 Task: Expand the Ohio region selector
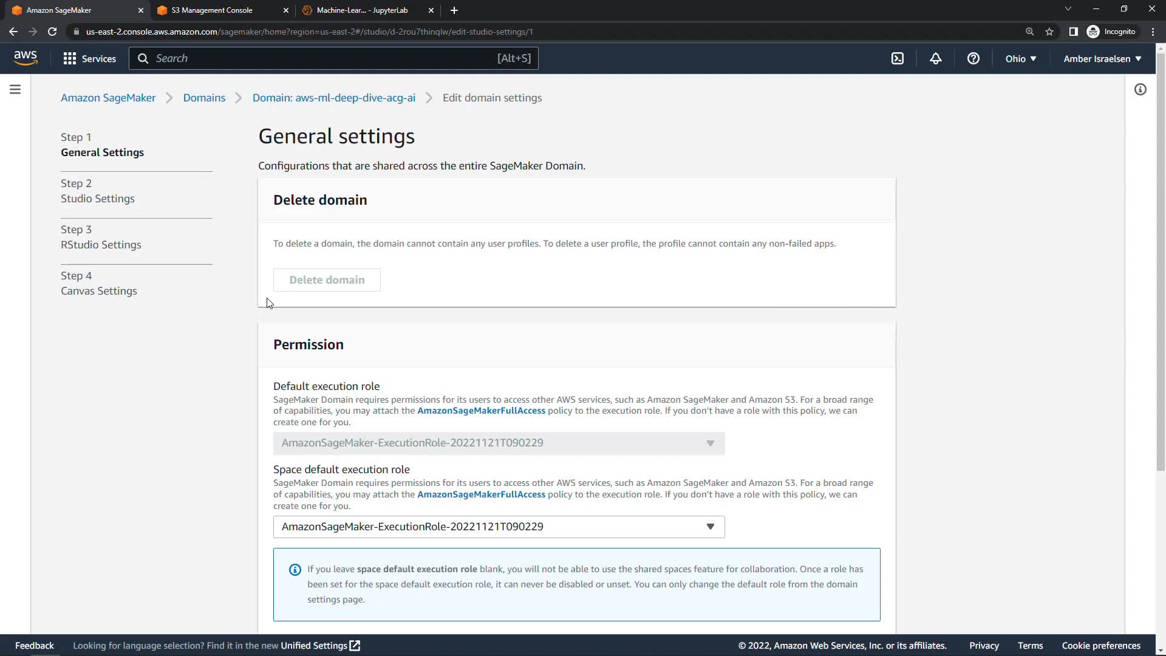click(1020, 58)
